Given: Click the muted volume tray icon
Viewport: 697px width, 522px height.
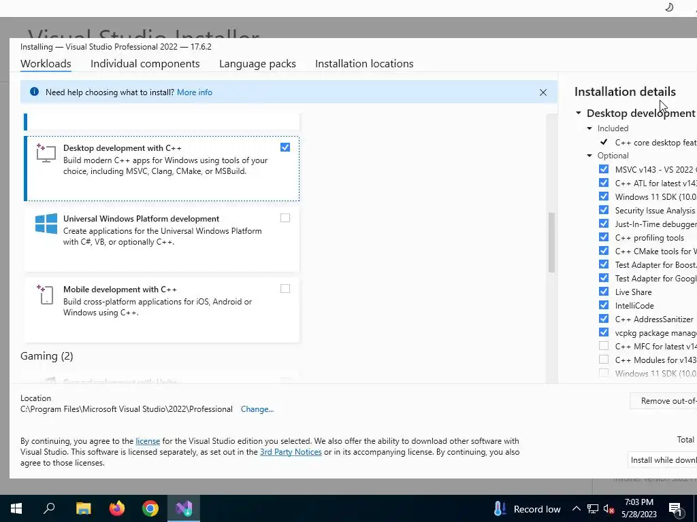Looking at the screenshot, I should (609, 509).
